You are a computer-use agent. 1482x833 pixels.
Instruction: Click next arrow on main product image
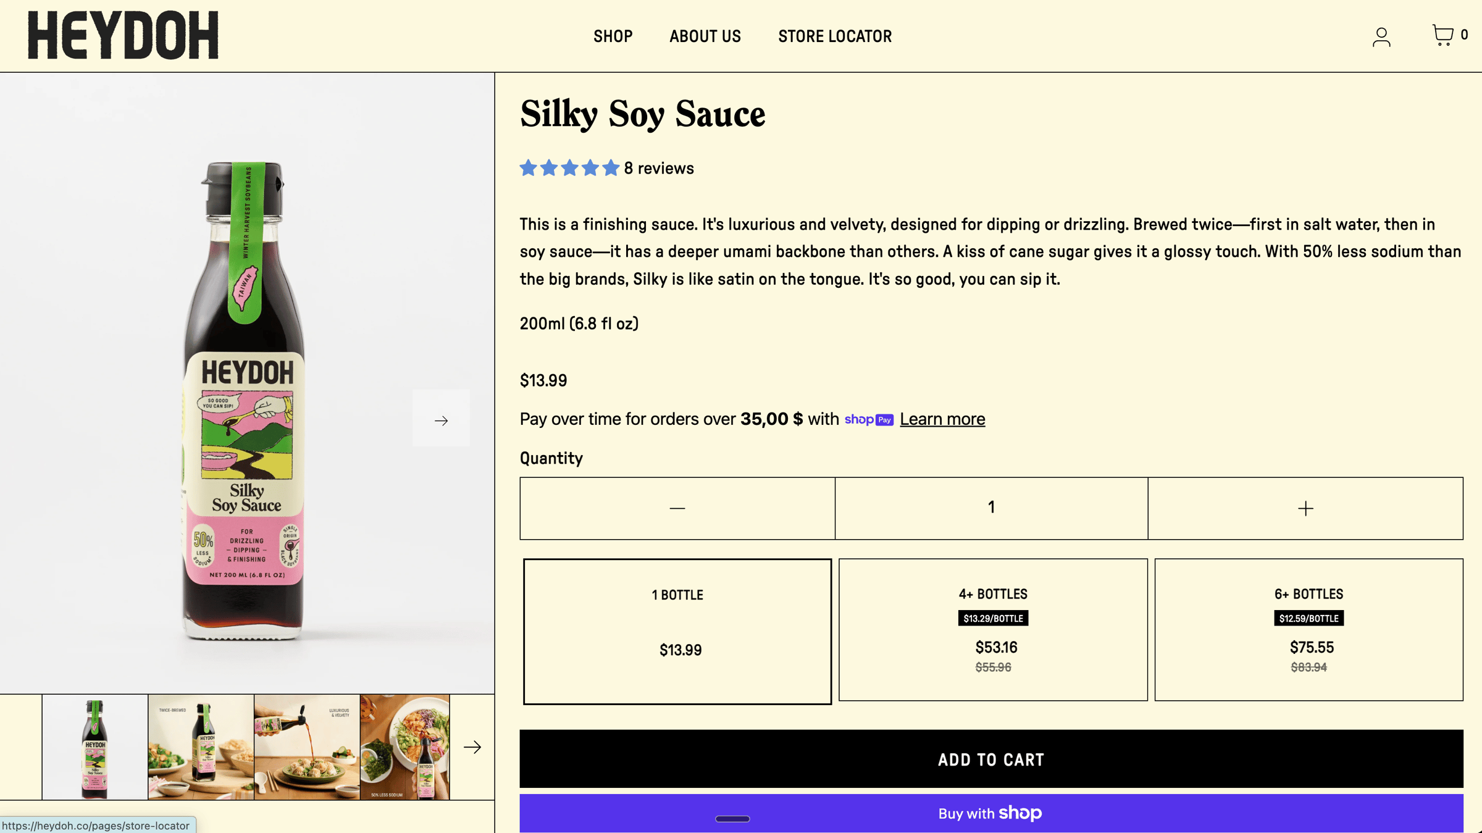click(441, 420)
